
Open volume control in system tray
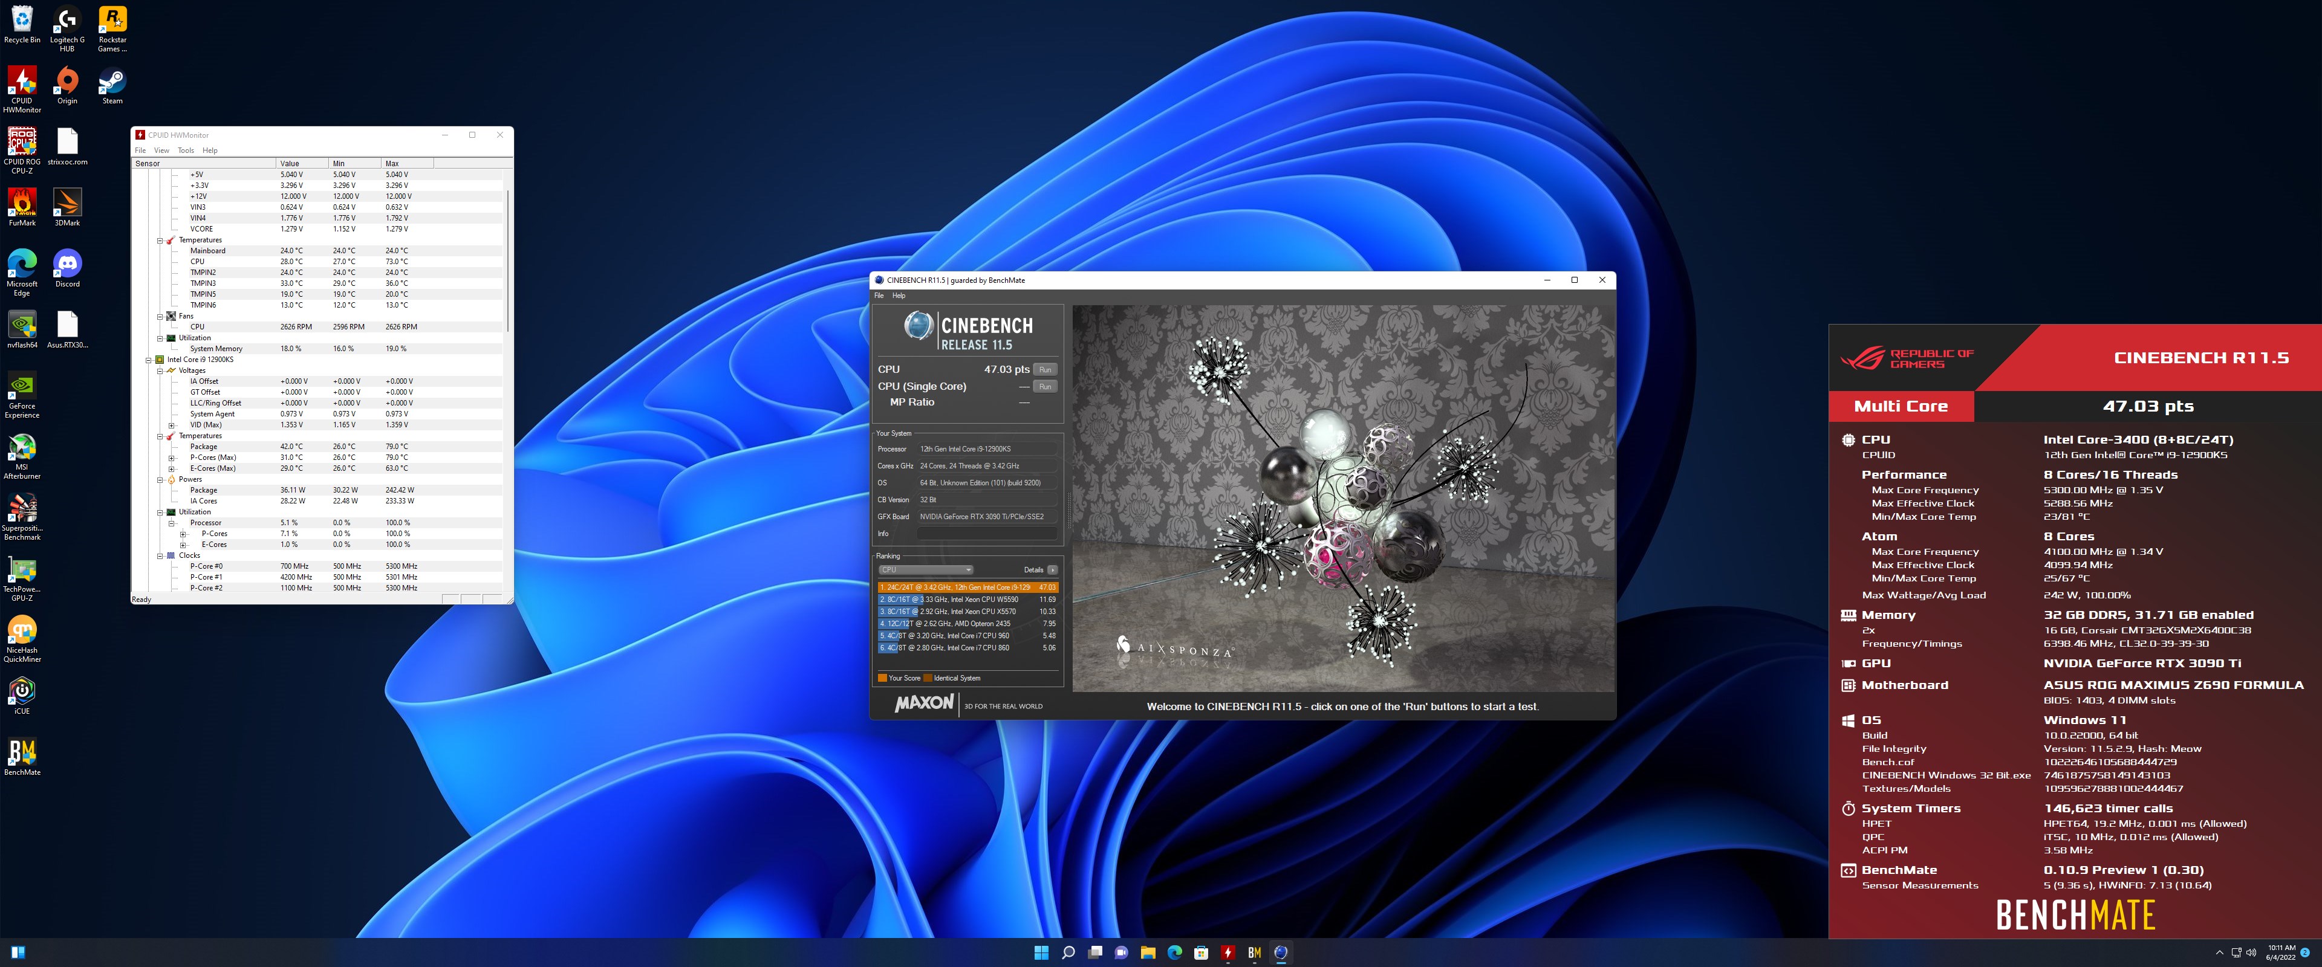(2252, 952)
